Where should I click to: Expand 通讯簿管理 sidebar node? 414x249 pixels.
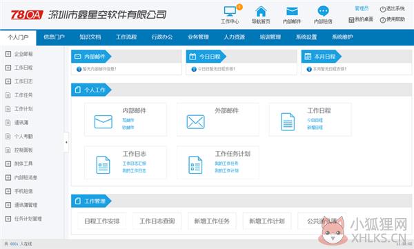8,205
